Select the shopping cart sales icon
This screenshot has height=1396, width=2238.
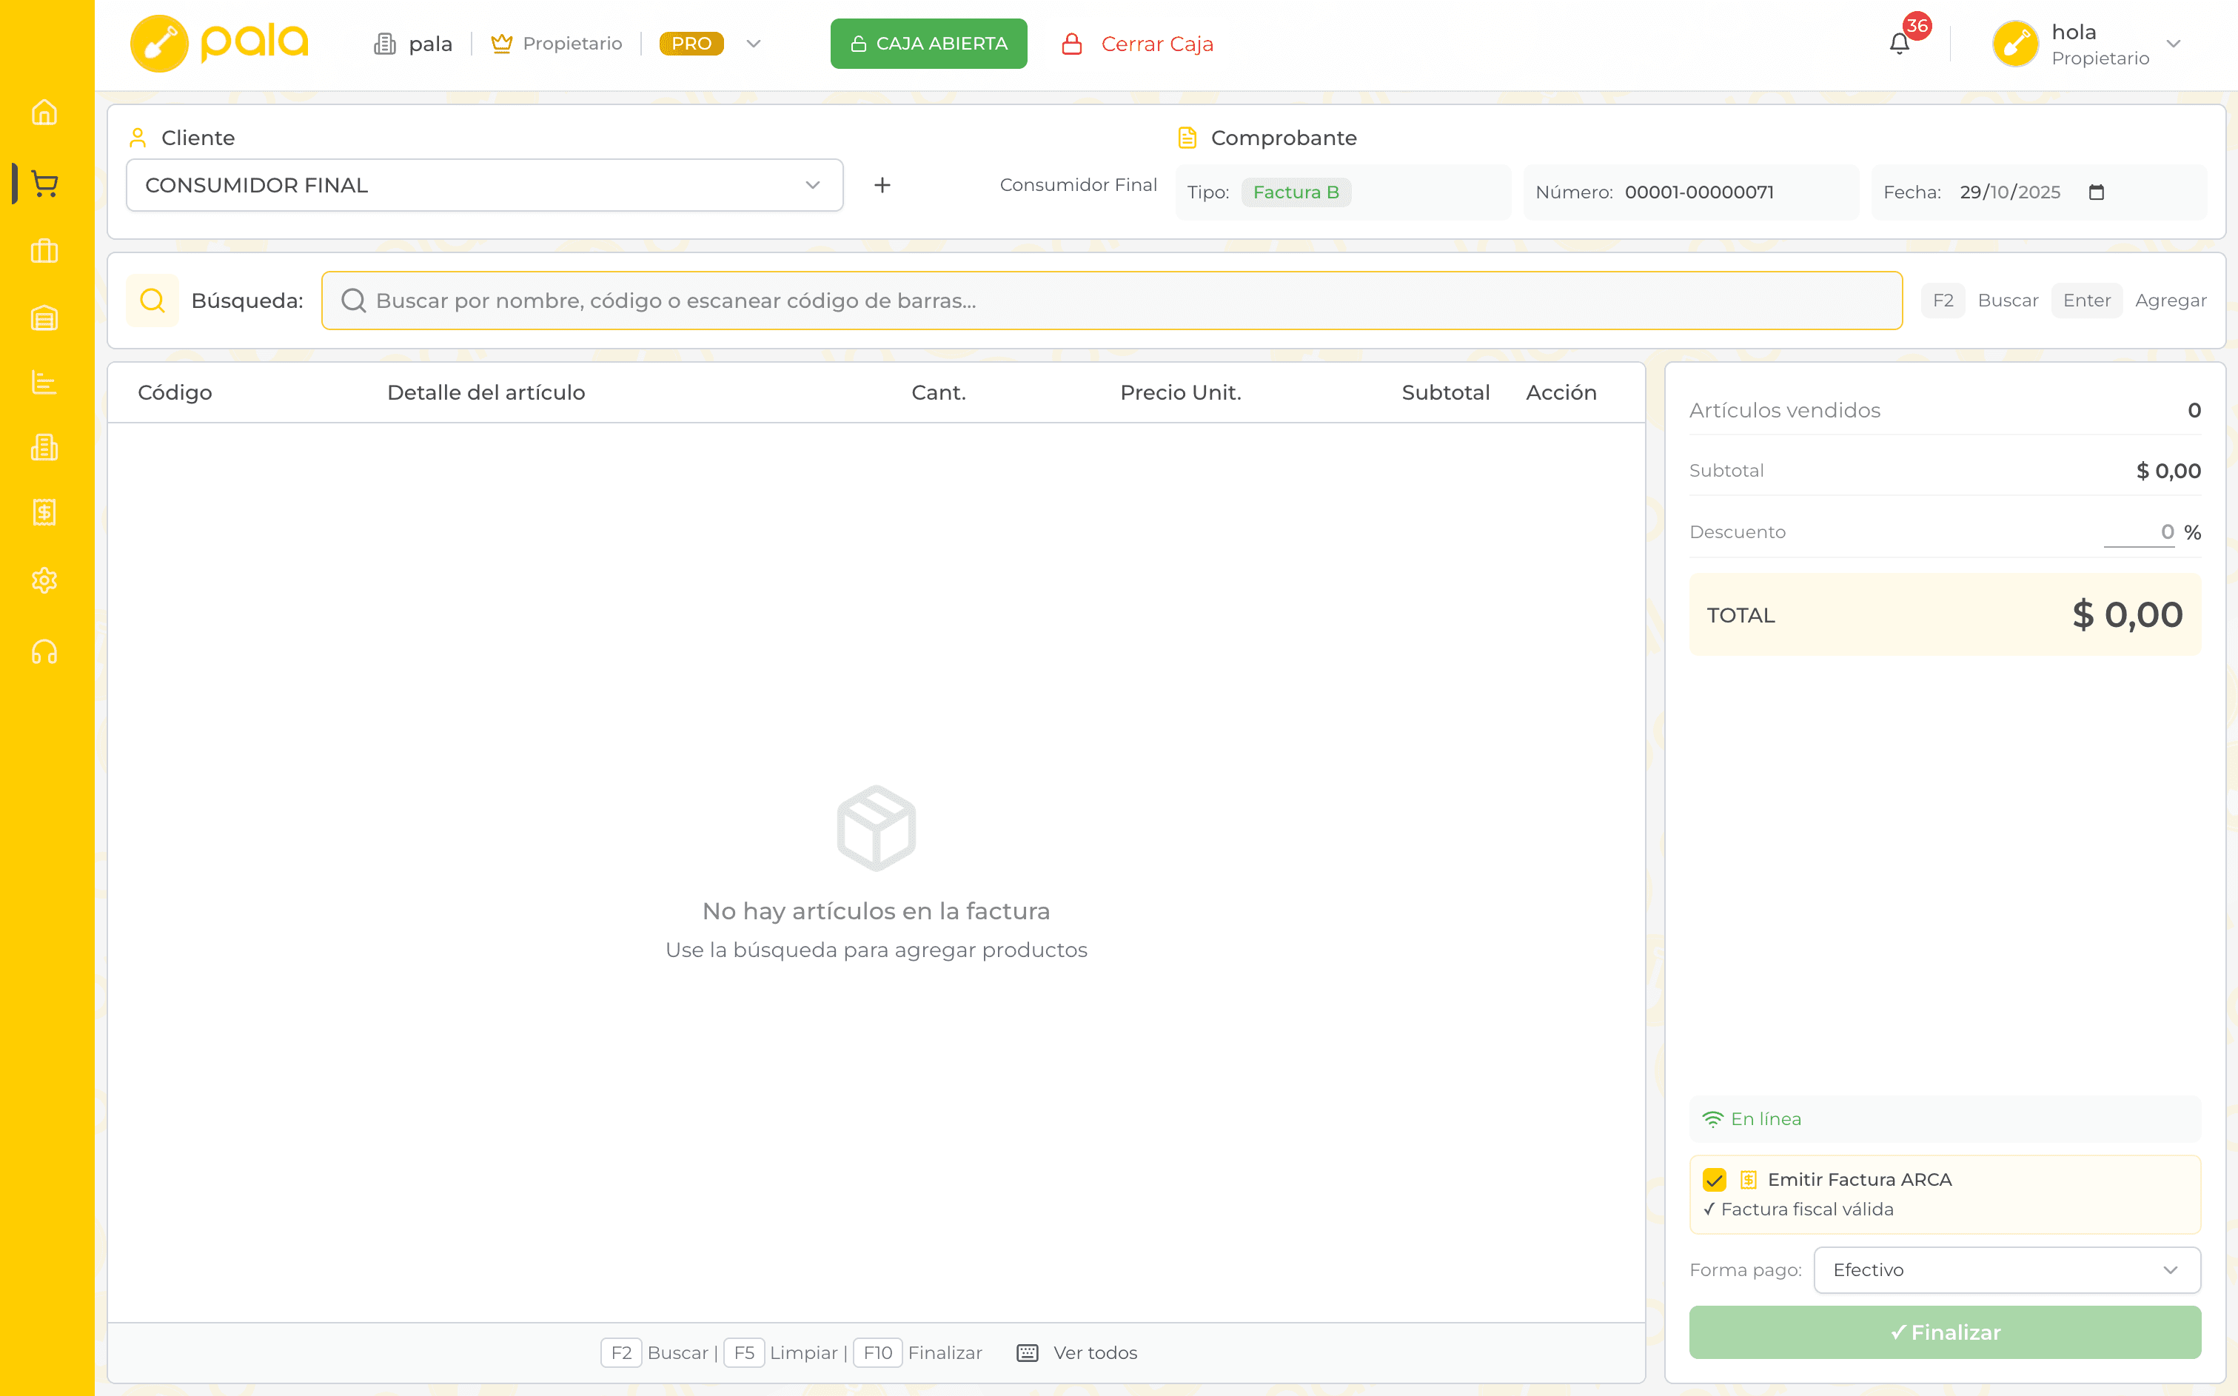coord(44,183)
